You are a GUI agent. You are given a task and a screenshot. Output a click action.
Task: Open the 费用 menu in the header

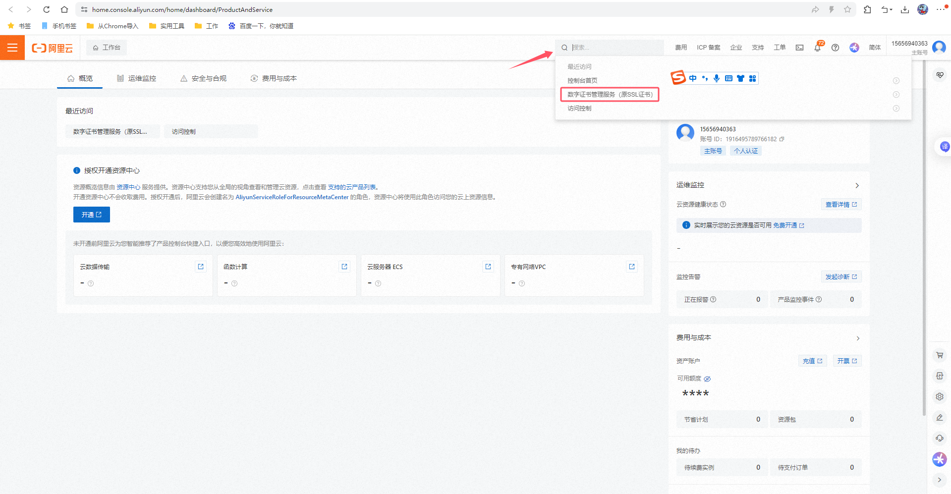coord(681,48)
